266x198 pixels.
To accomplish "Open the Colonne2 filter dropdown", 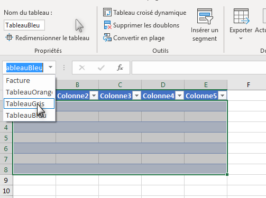I will (x=94, y=96).
